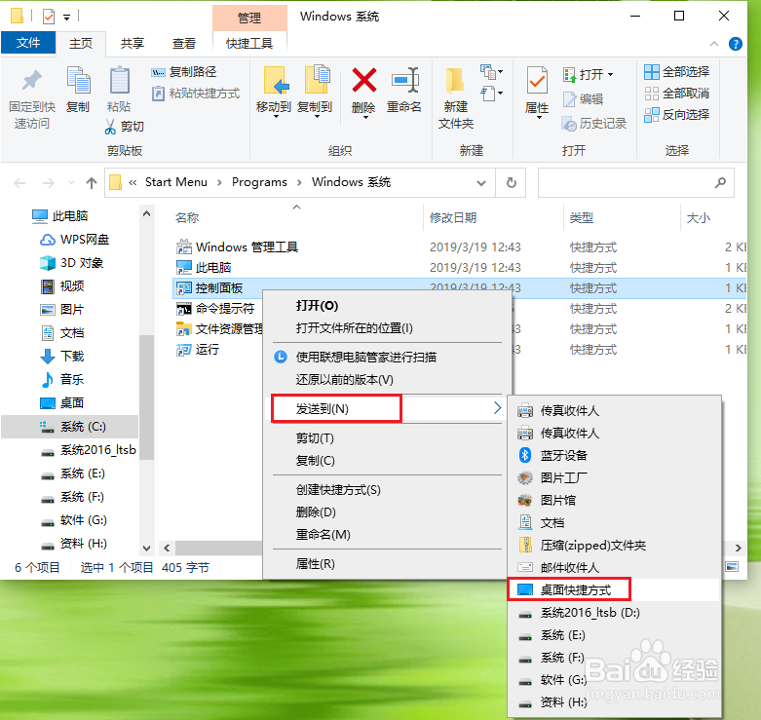Click the horizontal scrollbar right arrow
This screenshot has width=761, height=720.
click(x=739, y=549)
